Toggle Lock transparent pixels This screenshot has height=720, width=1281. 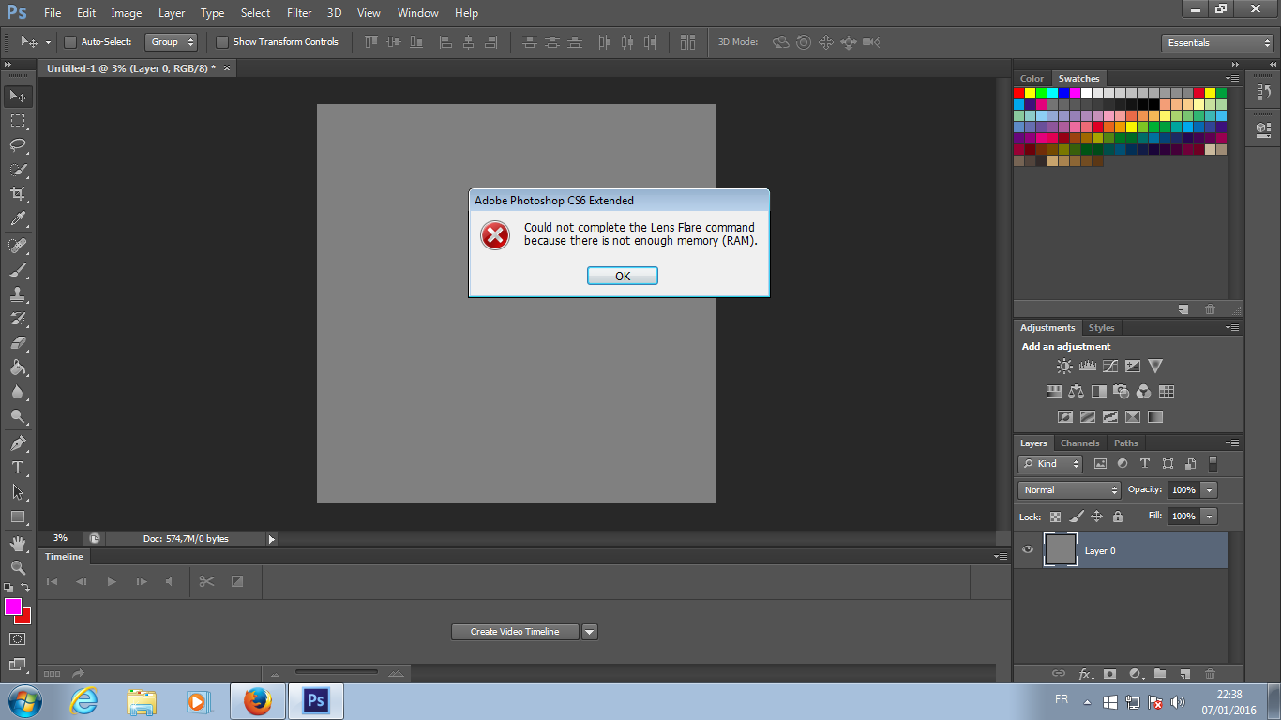1055,517
